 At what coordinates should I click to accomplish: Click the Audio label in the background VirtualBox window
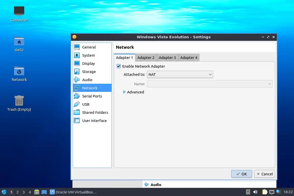pos(156,185)
